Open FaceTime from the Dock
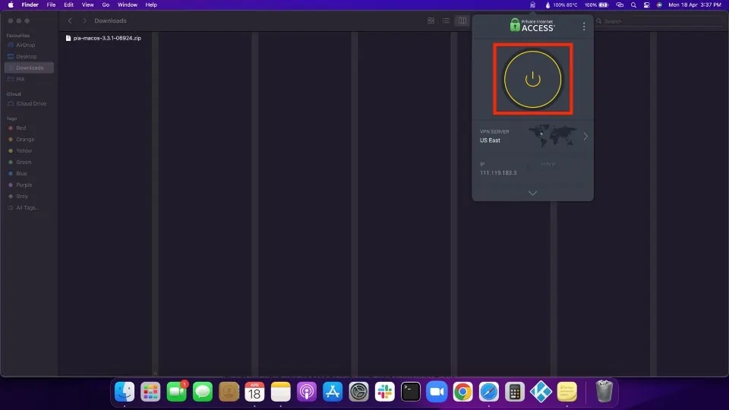Image resolution: width=729 pixels, height=410 pixels. [x=177, y=392]
